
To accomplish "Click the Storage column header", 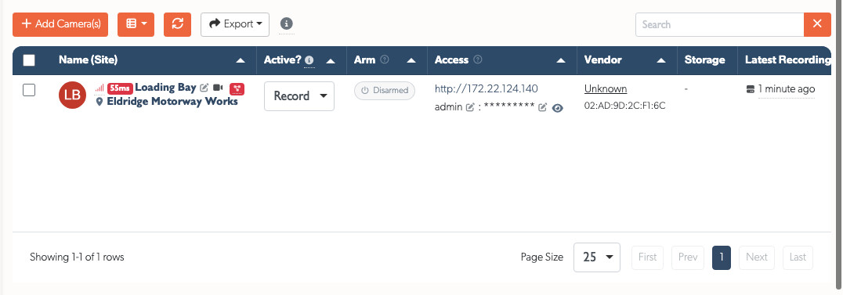I will [x=705, y=60].
